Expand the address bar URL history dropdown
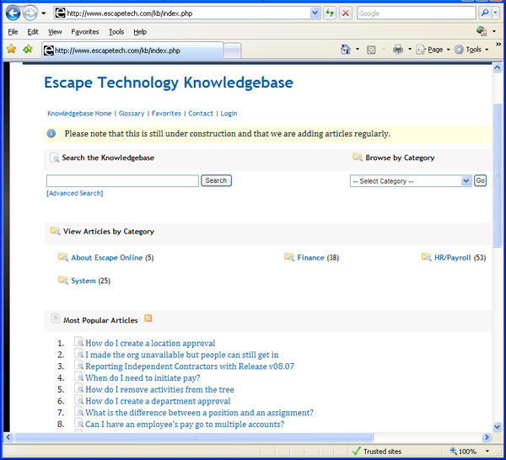The image size is (506, 460). point(315,13)
